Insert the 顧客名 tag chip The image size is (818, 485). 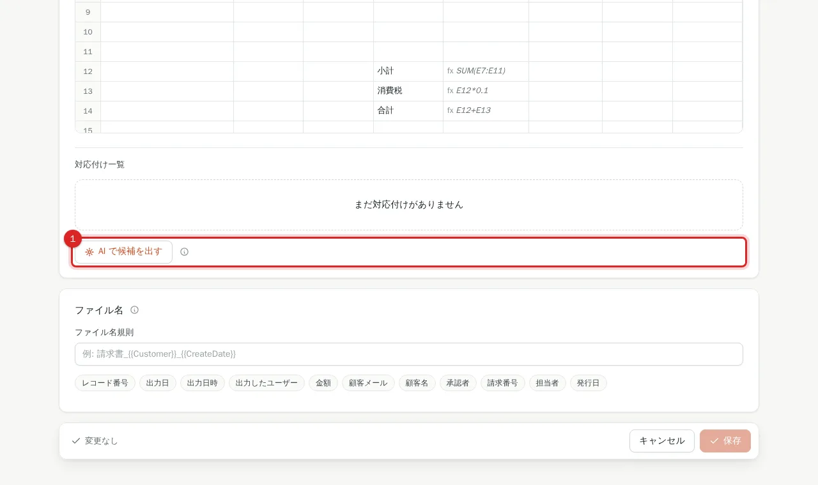point(417,383)
